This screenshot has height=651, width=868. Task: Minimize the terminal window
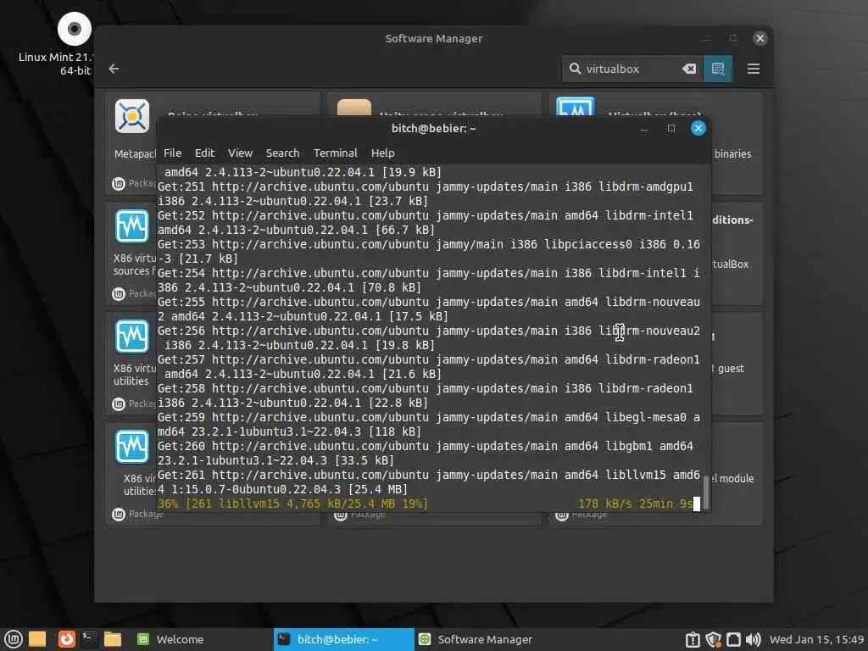click(x=644, y=129)
